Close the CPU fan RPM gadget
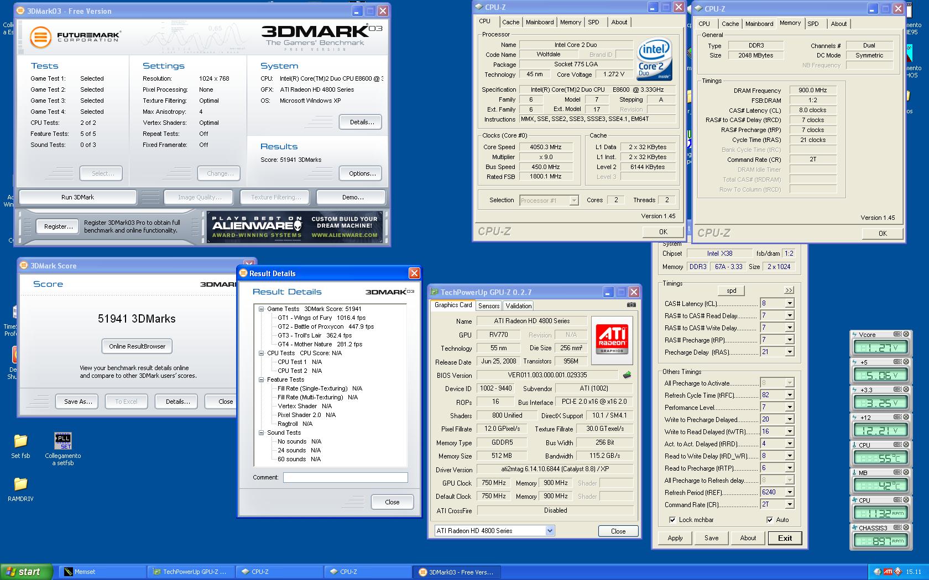 pyautogui.click(x=906, y=500)
